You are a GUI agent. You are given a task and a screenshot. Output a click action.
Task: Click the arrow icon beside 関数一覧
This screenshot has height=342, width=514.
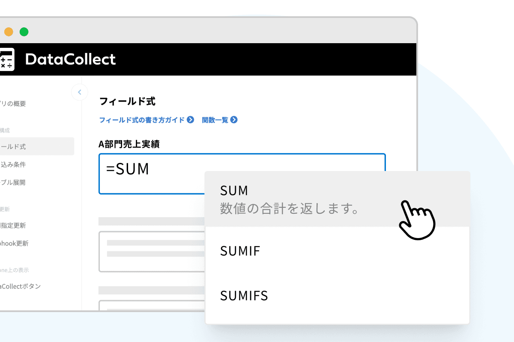point(234,120)
